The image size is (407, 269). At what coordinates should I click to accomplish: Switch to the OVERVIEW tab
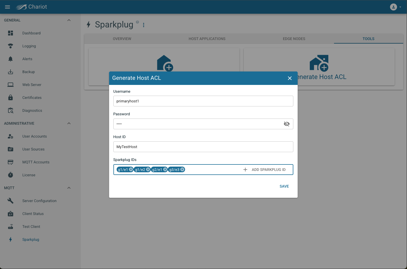point(122,39)
